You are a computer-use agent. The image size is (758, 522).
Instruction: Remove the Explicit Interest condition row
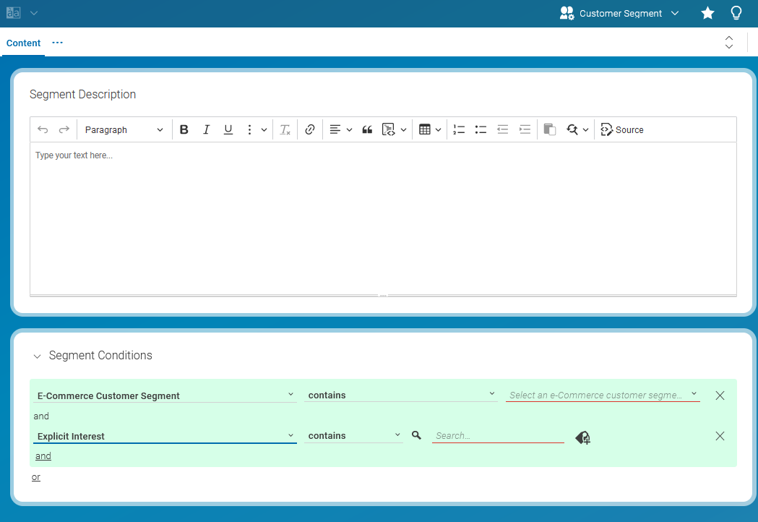click(x=720, y=436)
